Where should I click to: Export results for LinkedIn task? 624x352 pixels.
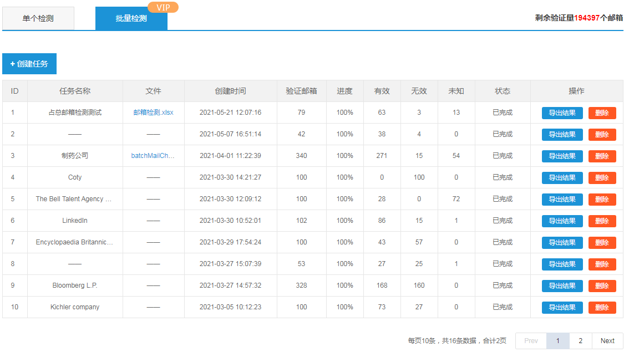coord(562,221)
